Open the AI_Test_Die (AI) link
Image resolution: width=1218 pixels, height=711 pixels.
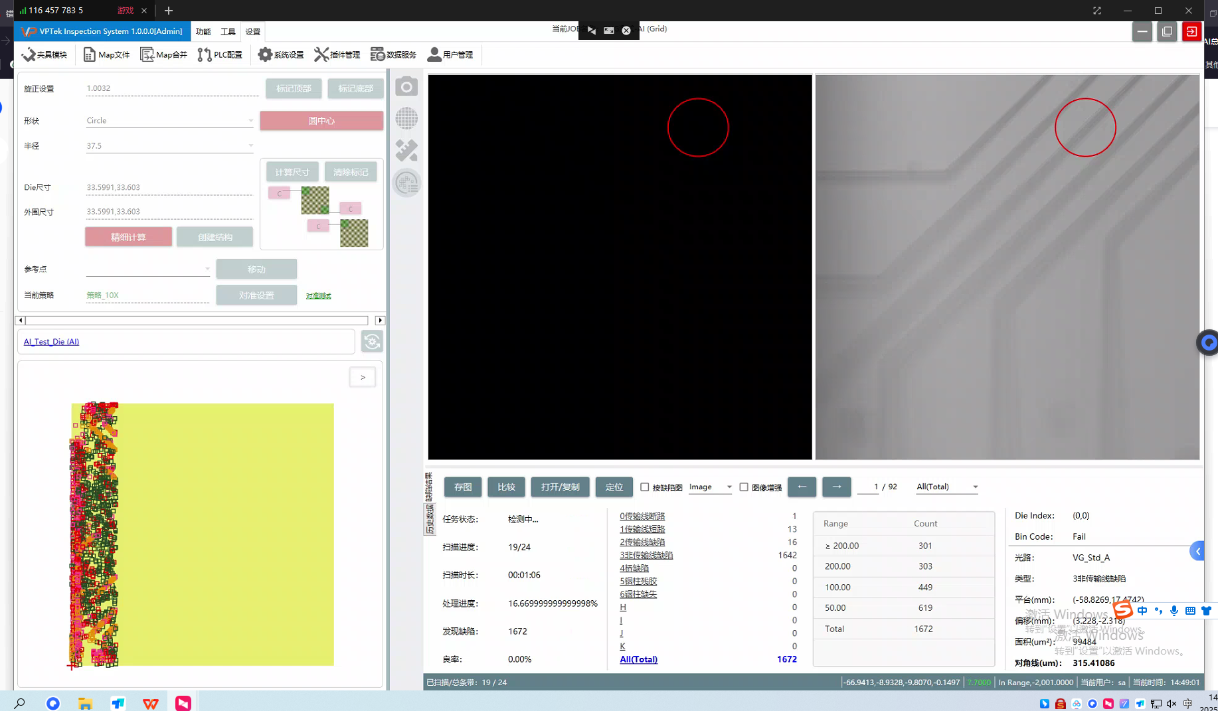[x=51, y=342]
